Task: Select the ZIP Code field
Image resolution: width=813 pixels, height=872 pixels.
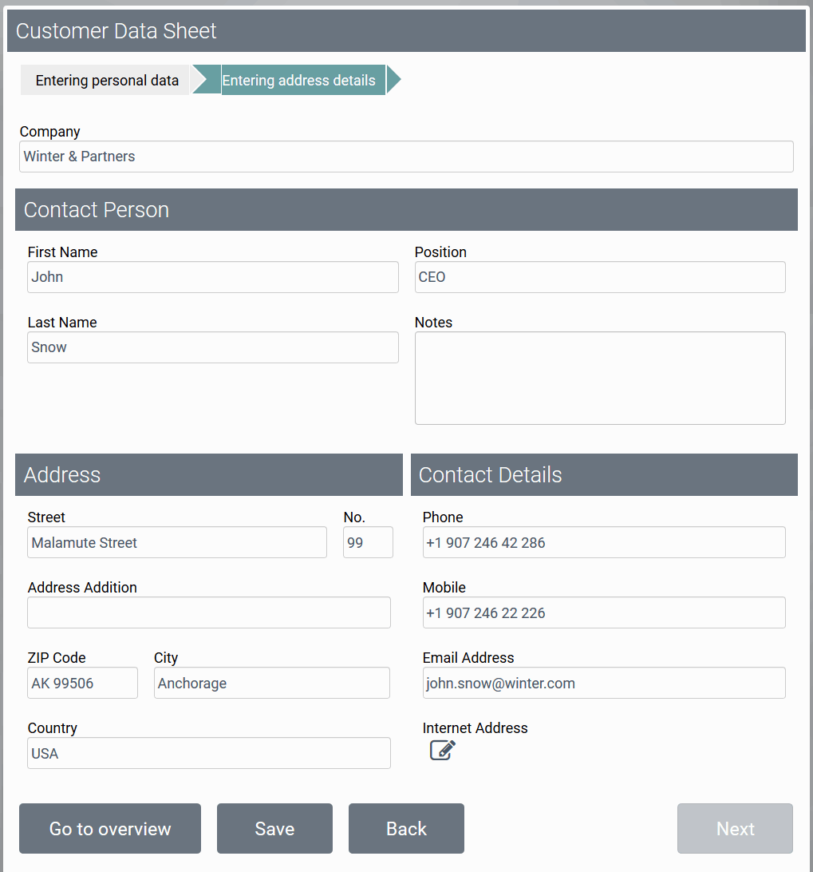Action: (82, 683)
